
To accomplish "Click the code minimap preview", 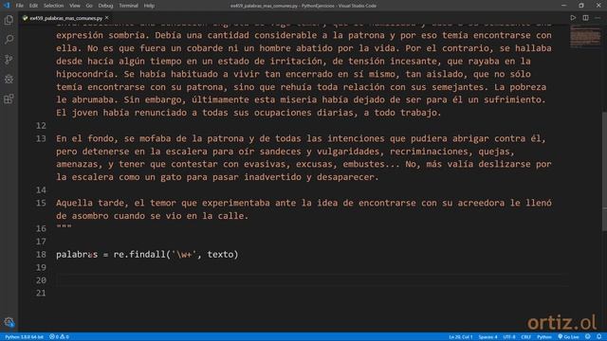I will [x=585, y=37].
